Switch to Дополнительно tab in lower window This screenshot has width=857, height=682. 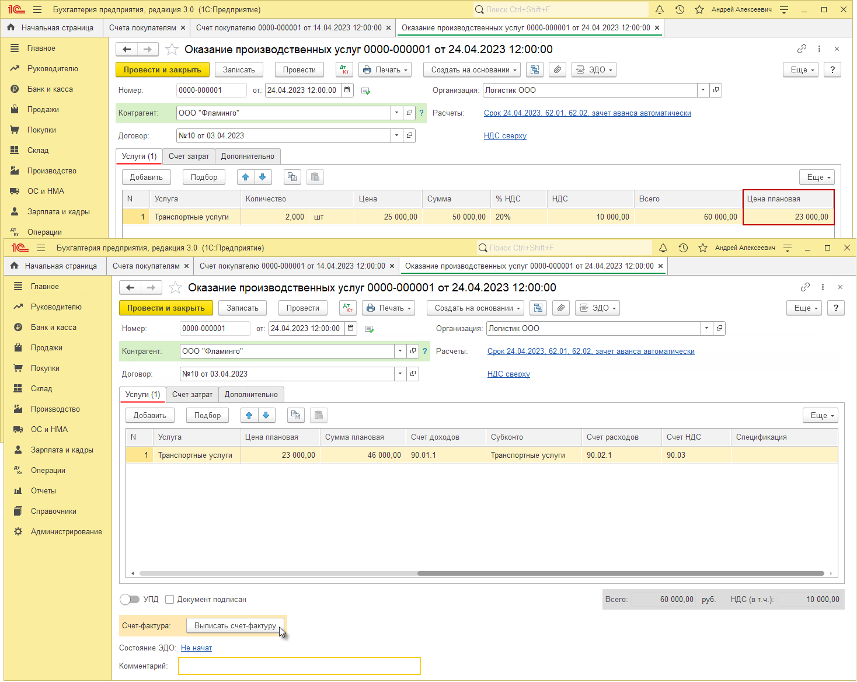point(251,395)
